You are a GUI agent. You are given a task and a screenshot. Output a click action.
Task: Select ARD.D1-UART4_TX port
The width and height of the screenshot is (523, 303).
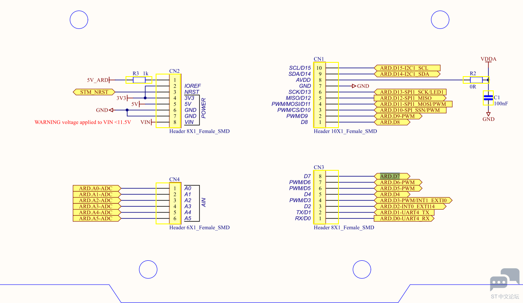pos(405,213)
